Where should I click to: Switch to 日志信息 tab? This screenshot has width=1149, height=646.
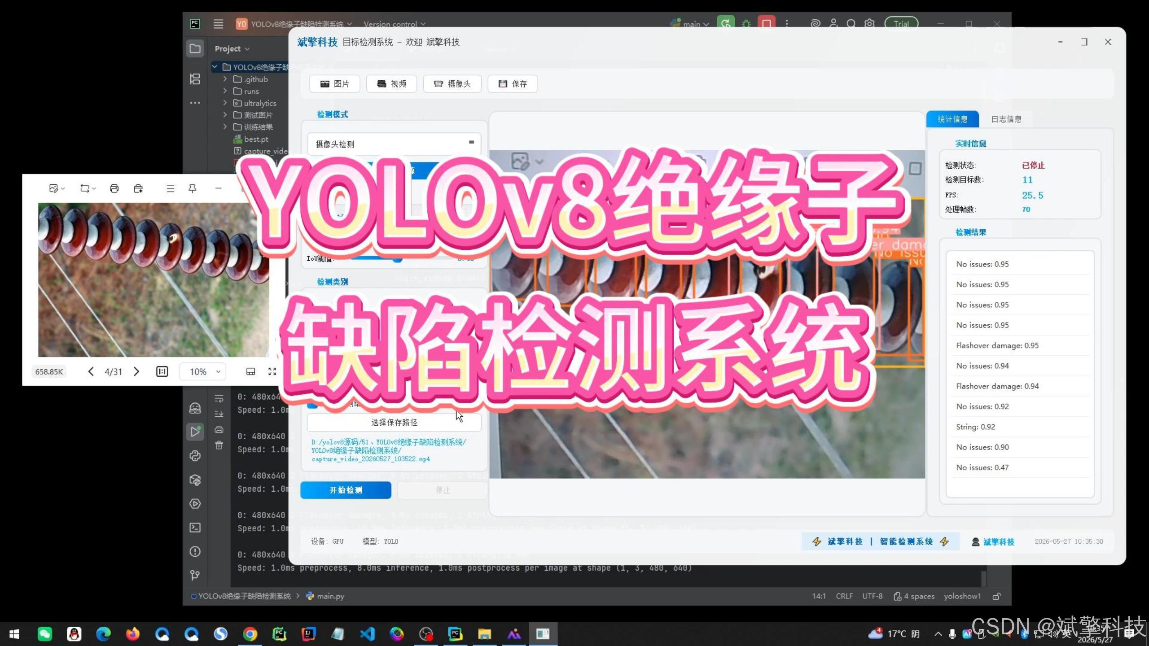(1006, 119)
